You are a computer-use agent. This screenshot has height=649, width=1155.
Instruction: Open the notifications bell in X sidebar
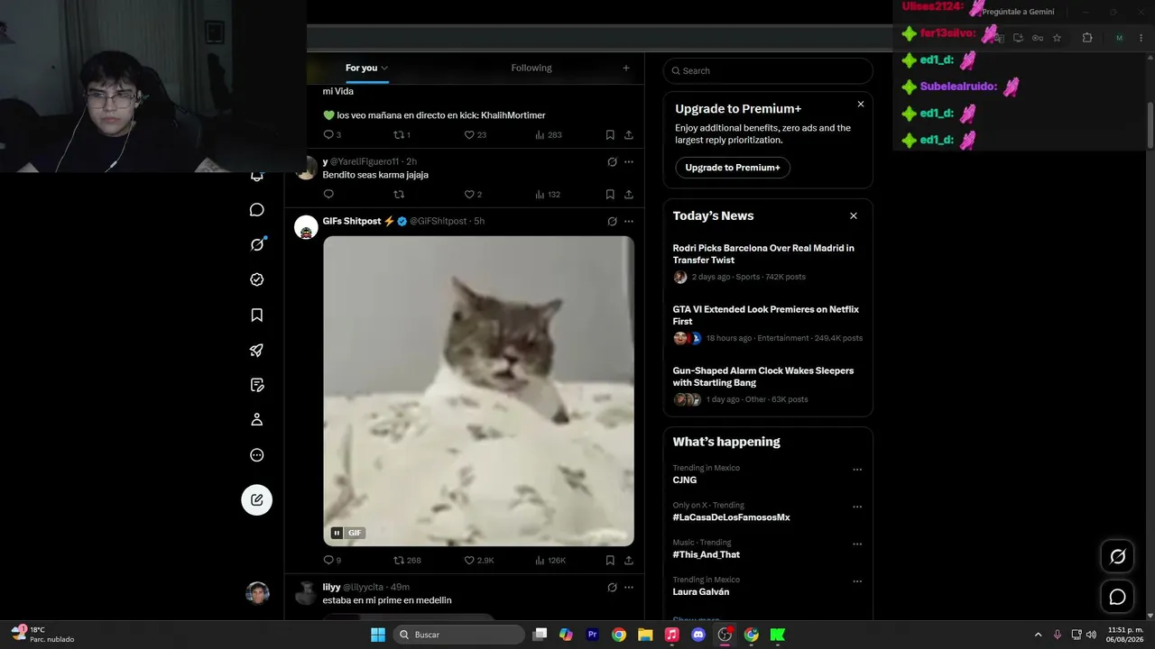tap(257, 177)
